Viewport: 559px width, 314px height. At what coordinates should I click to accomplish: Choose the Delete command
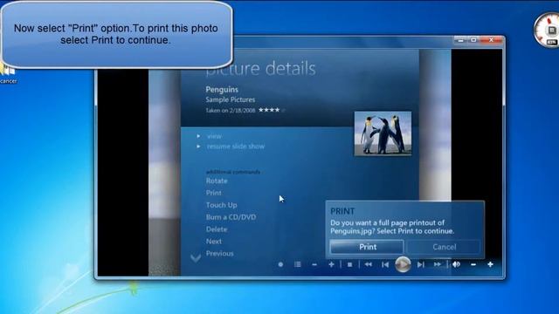tap(217, 229)
